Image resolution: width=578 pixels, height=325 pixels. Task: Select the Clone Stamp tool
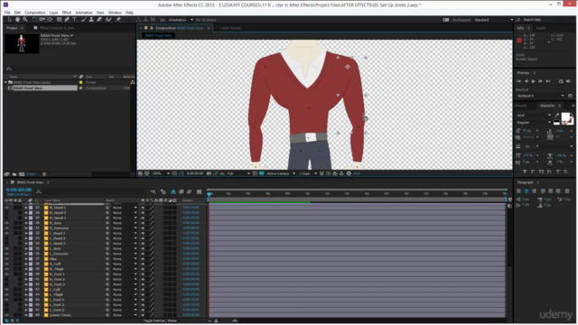(x=91, y=20)
